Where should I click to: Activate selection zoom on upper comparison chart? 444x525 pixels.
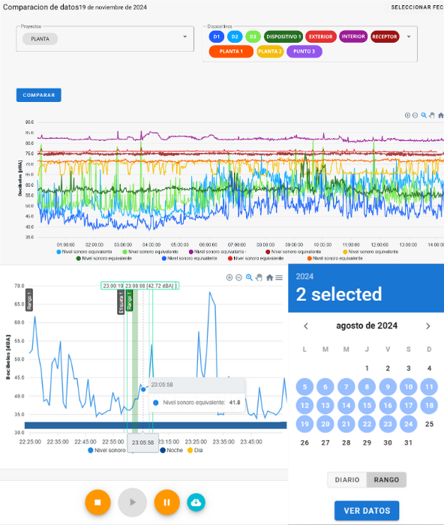(424, 115)
